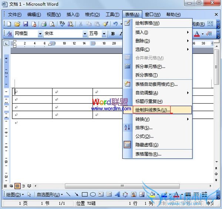Toggle 标题行重复(H) menu item
Screen dimensions: 222x209
point(158,101)
